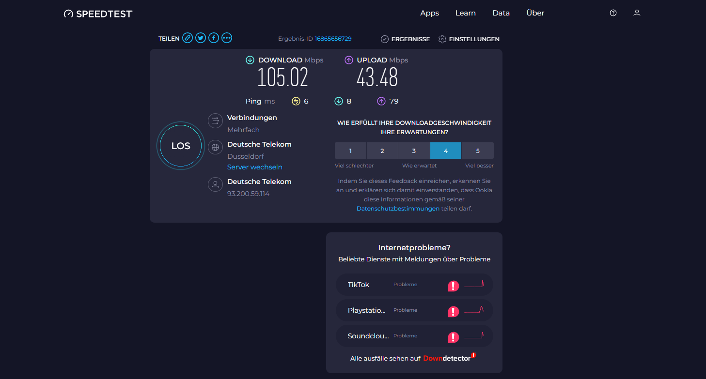Click the TEILEN label

[x=169, y=39]
